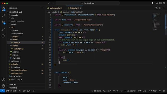Image resolution: width=167 pixels, height=94 pixels.
Task: Click the Go Live status bar button
Action: (142, 91)
